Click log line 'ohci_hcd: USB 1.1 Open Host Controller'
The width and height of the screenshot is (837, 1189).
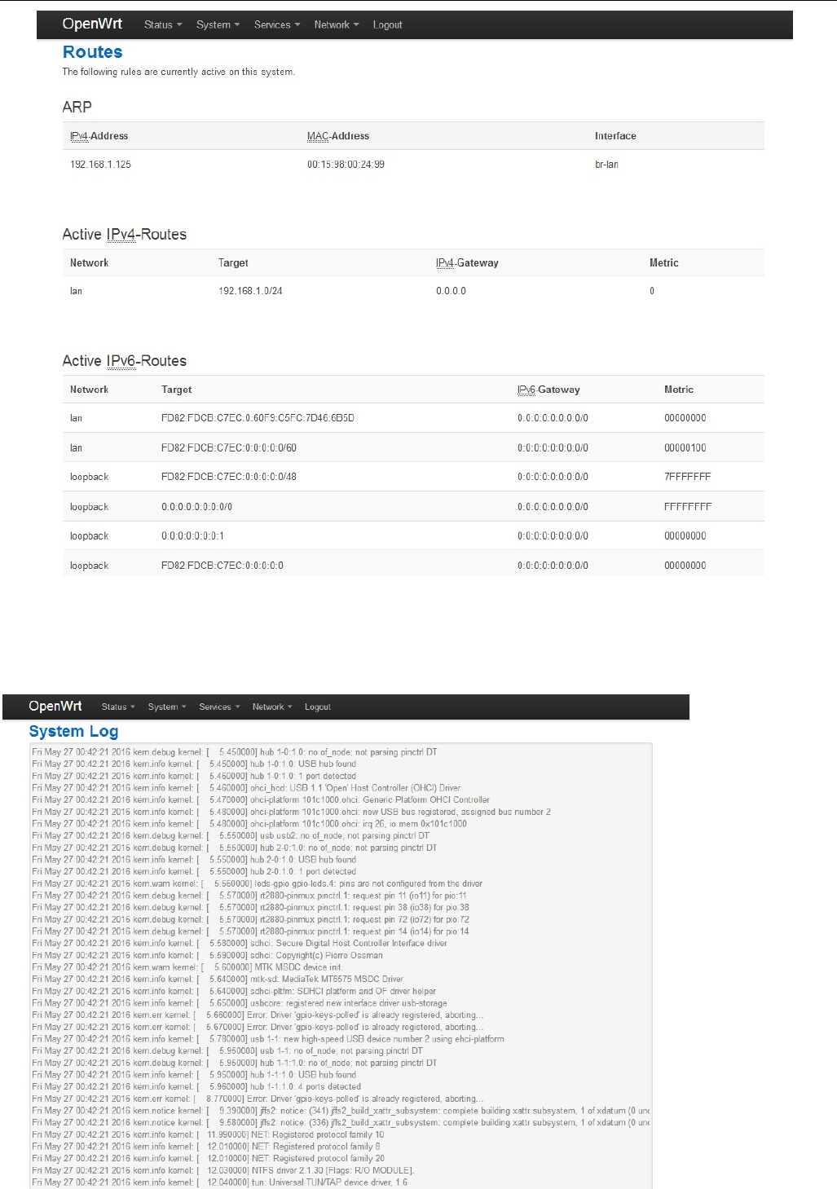246,788
